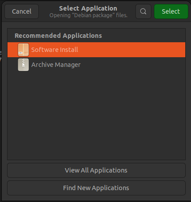Click blank space right of Archive Manager
Image resolution: width=191 pixels, height=202 pixels.
pos(133,65)
